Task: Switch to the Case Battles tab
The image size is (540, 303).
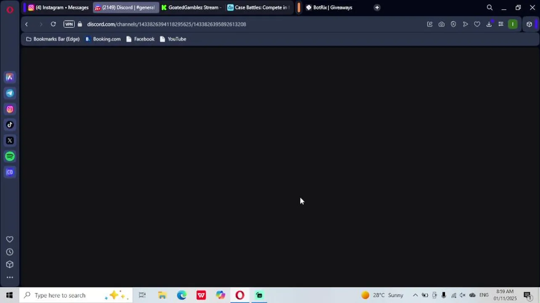Action: pos(259,8)
